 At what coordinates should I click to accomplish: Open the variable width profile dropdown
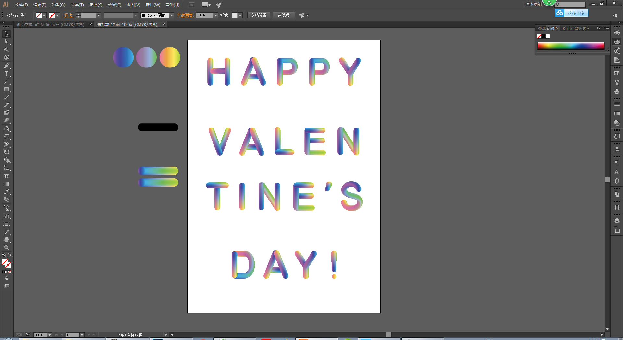[x=136, y=16]
